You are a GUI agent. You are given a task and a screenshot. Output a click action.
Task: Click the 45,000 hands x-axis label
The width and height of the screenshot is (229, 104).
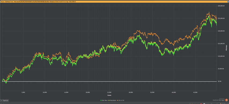(x=195, y=92)
